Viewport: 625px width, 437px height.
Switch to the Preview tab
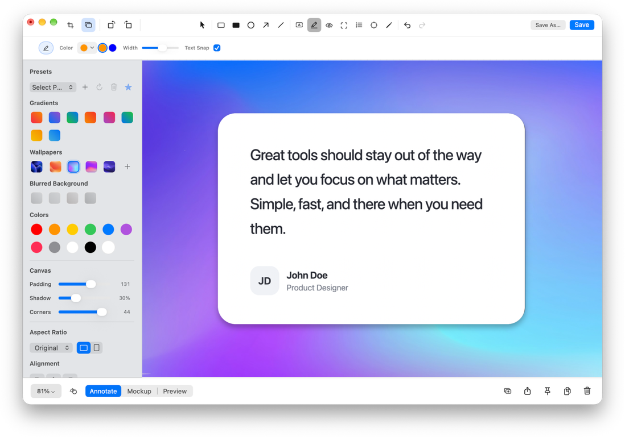click(x=175, y=391)
